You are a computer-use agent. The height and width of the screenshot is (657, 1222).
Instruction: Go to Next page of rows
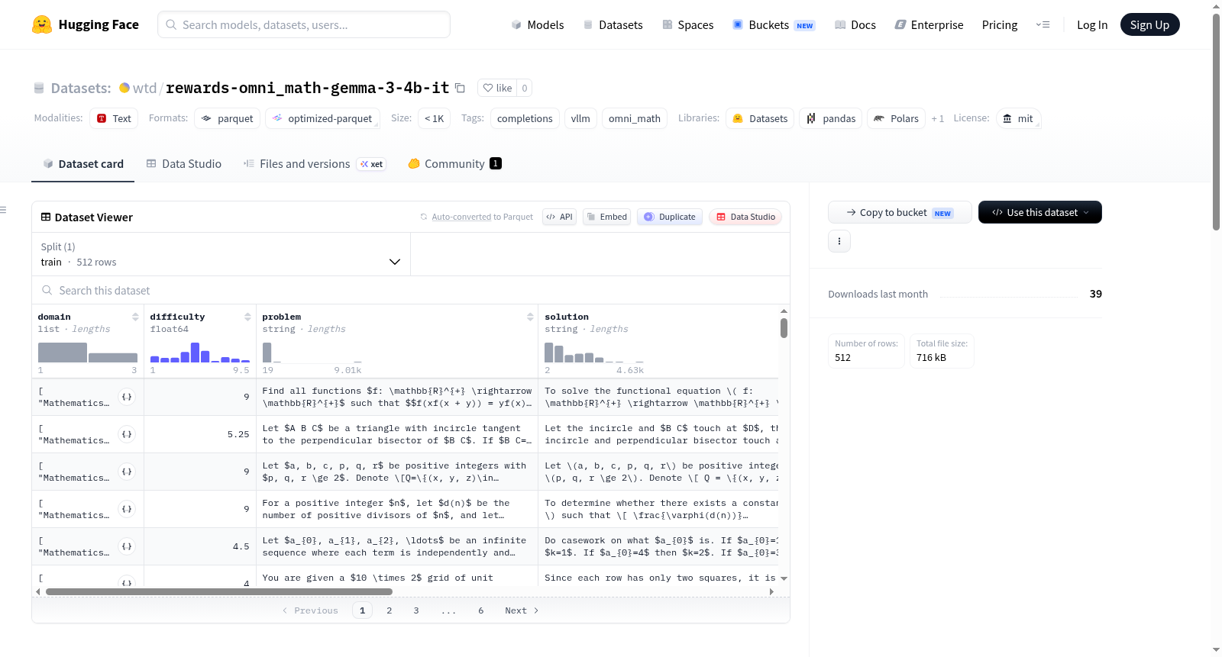point(522,610)
